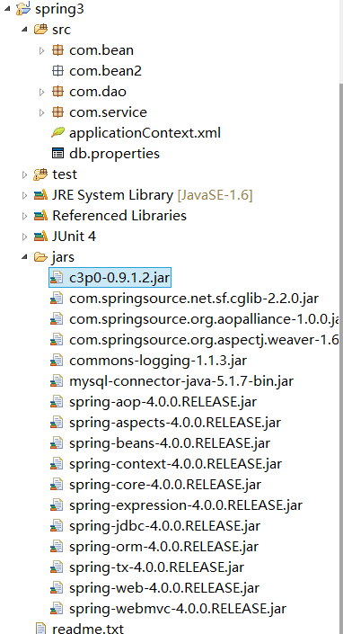
Task: Click the test source folder icon
Action: tap(40, 174)
